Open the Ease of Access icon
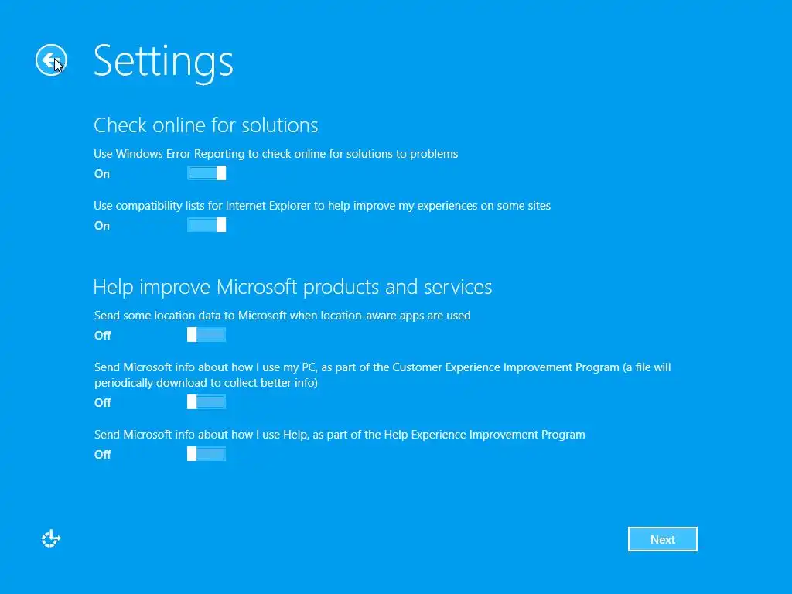 [51, 539]
